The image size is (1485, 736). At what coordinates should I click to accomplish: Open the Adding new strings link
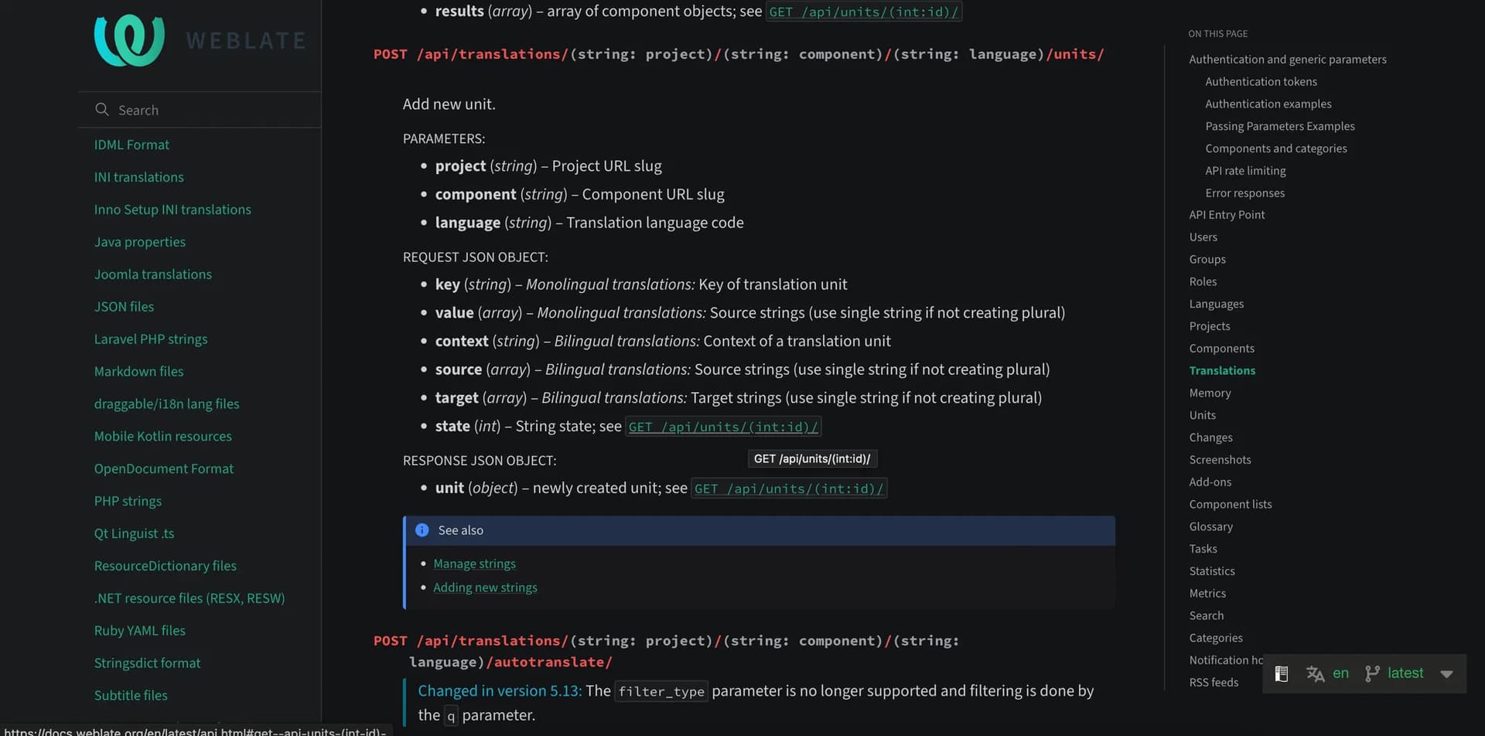click(x=485, y=588)
